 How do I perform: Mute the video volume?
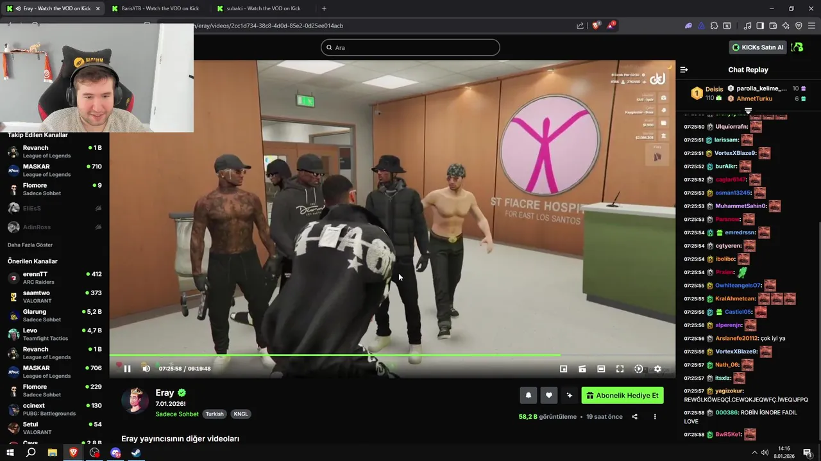(146, 369)
